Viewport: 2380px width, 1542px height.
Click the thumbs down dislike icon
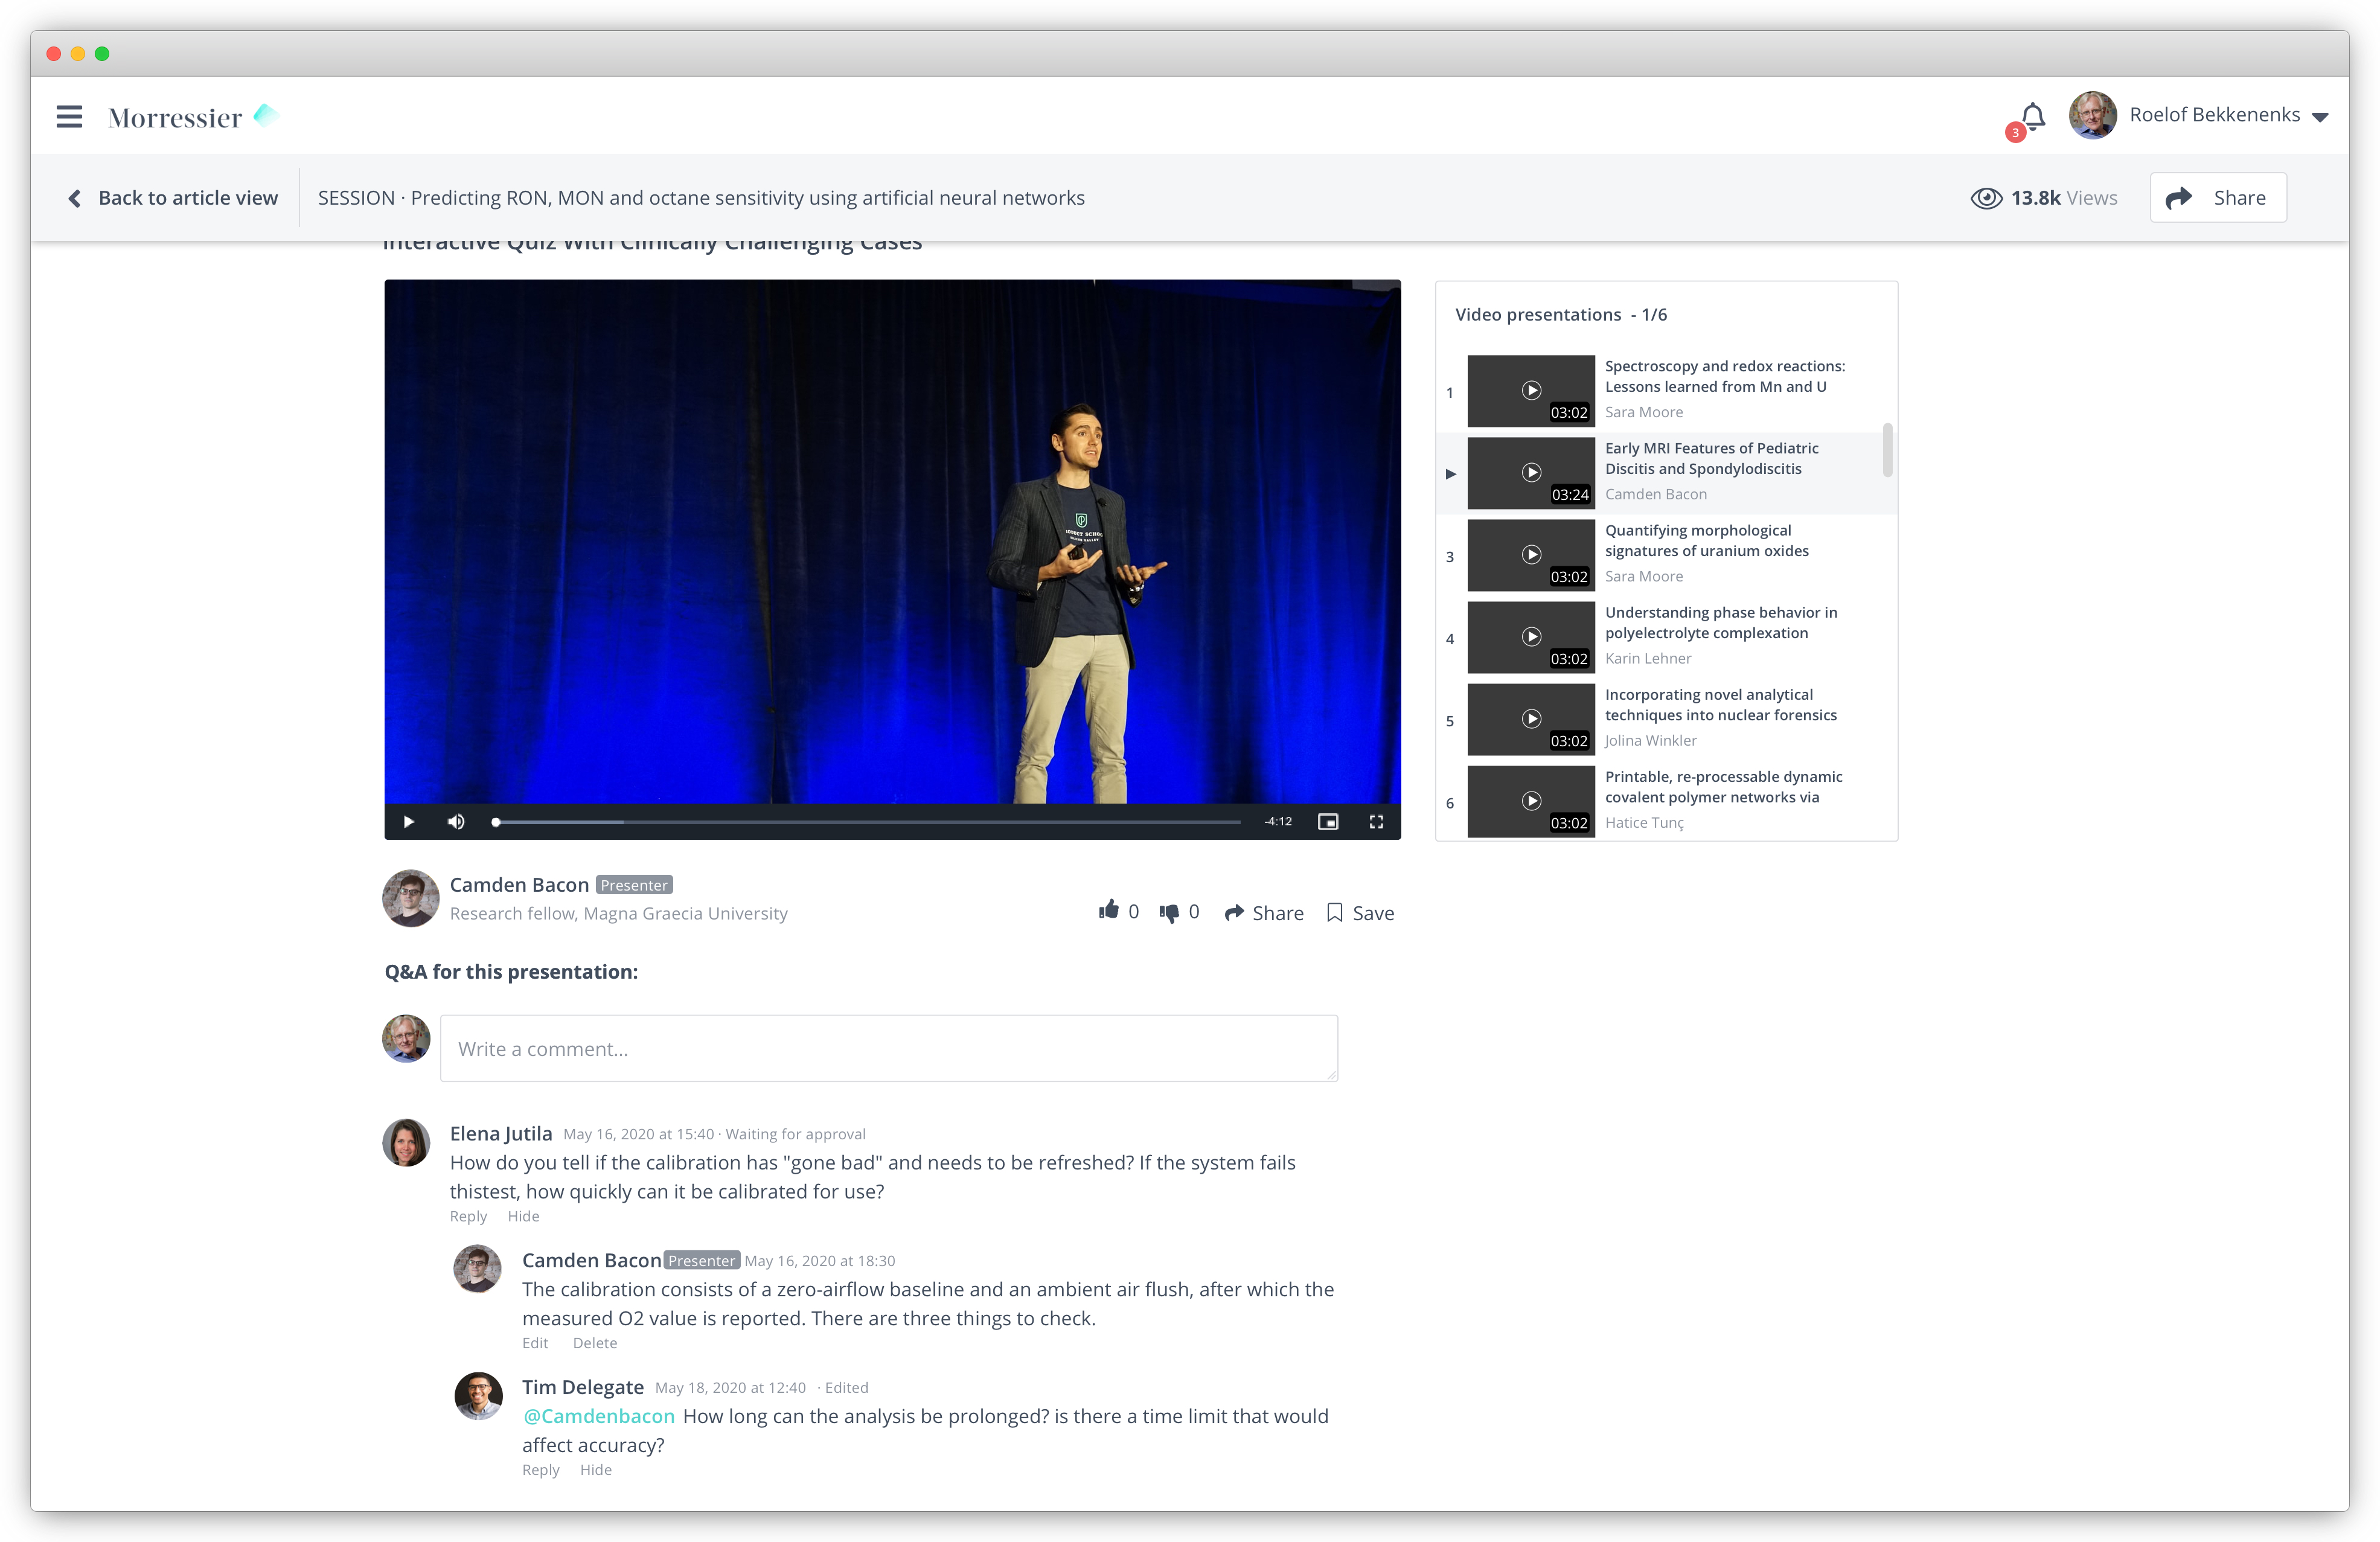[x=1168, y=912]
